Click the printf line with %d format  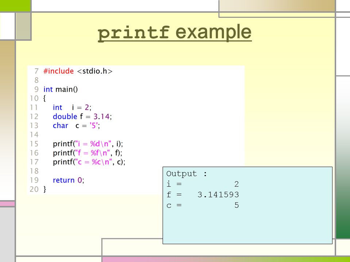[88, 144]
